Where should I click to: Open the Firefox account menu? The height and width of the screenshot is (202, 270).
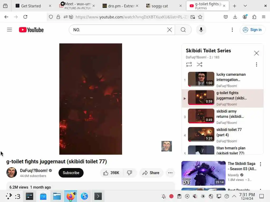(x=245, y=17)
